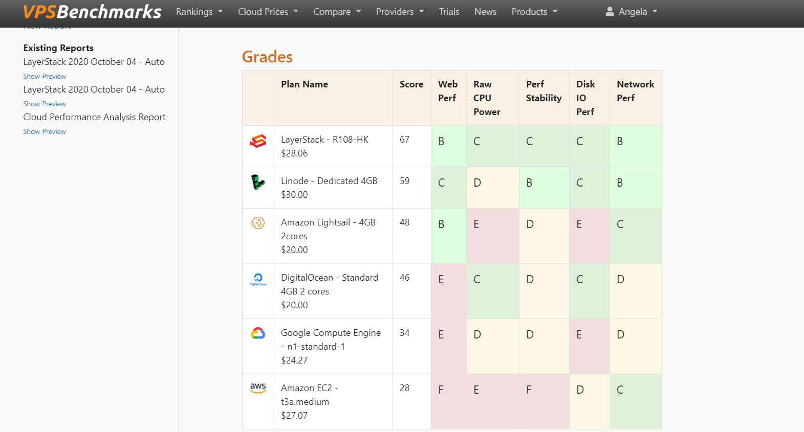Click the Linode provider logo
This screenshot has height=432, width=804.
click(x=258, y=182)
